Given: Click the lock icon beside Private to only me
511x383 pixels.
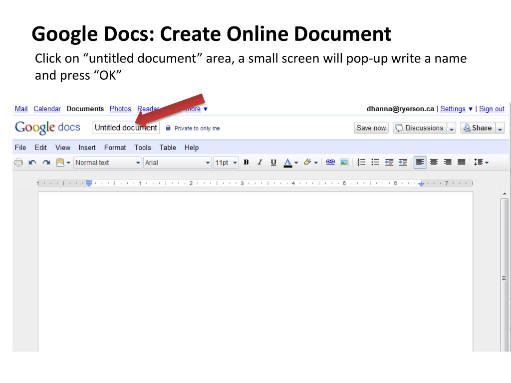Looking at the screenshot, I should [x=168, y=128].
